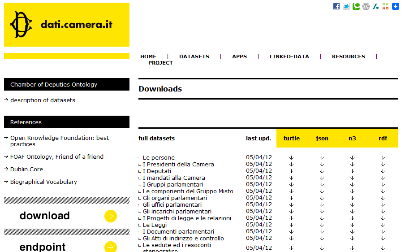
Task: Open the DATASETS menu
Action: 194,56
